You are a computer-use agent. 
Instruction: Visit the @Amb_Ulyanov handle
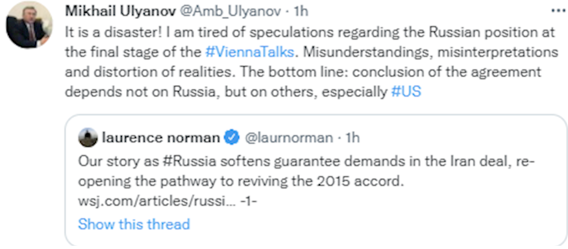230,12
